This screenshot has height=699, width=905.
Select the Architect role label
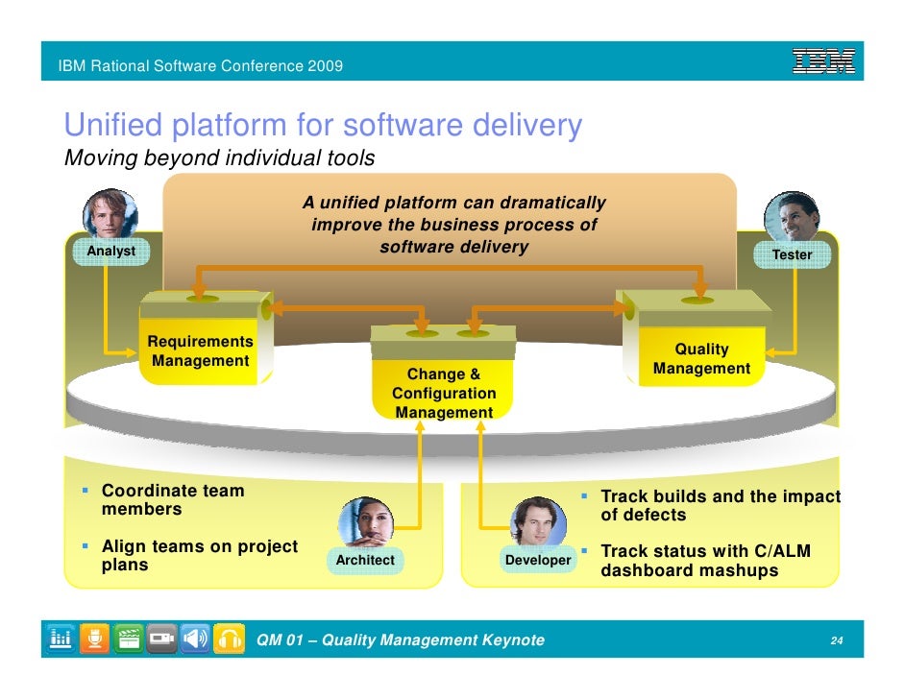pyautogui.click(x=365, y=560)
